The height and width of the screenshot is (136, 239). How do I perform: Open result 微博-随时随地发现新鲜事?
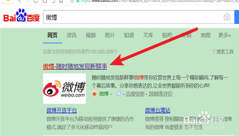pos(75,67)
